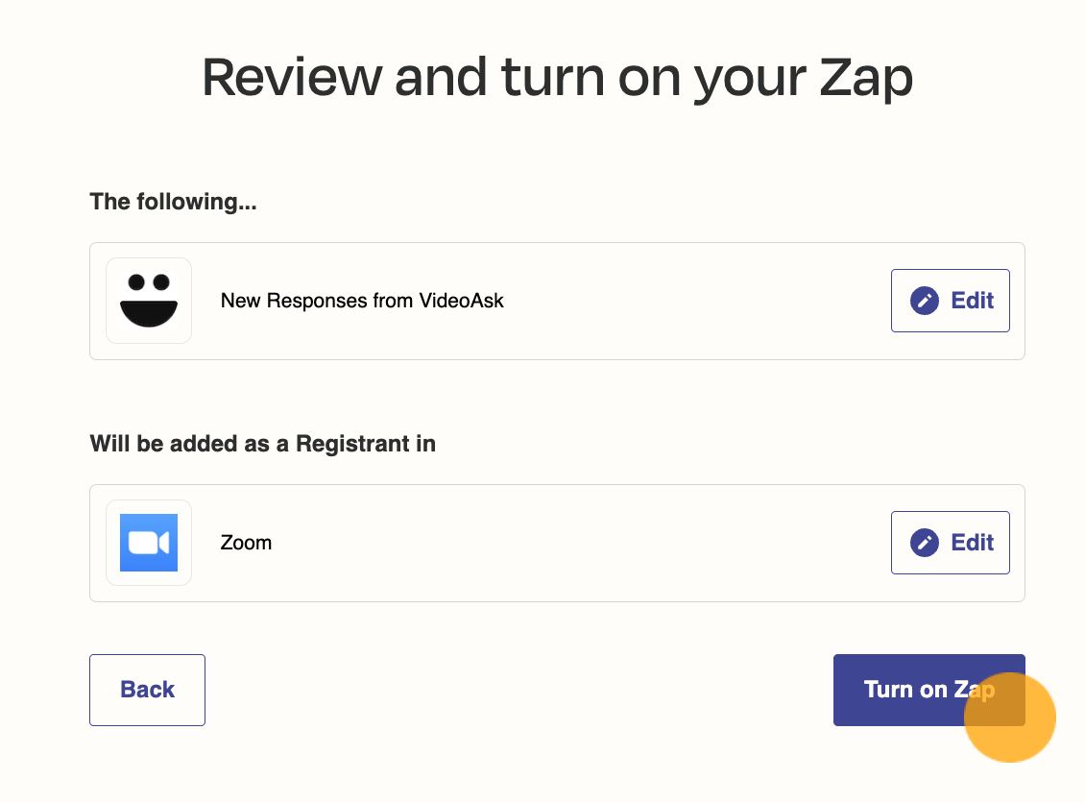The width and height of the screenshot is (1085, 803).
Task: Click empty space inside the VideoAsk trigger card
Action: (692, 301)
